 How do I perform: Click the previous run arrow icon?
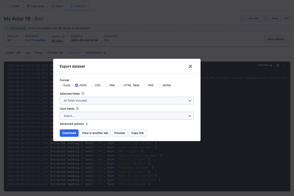point(242,18)
